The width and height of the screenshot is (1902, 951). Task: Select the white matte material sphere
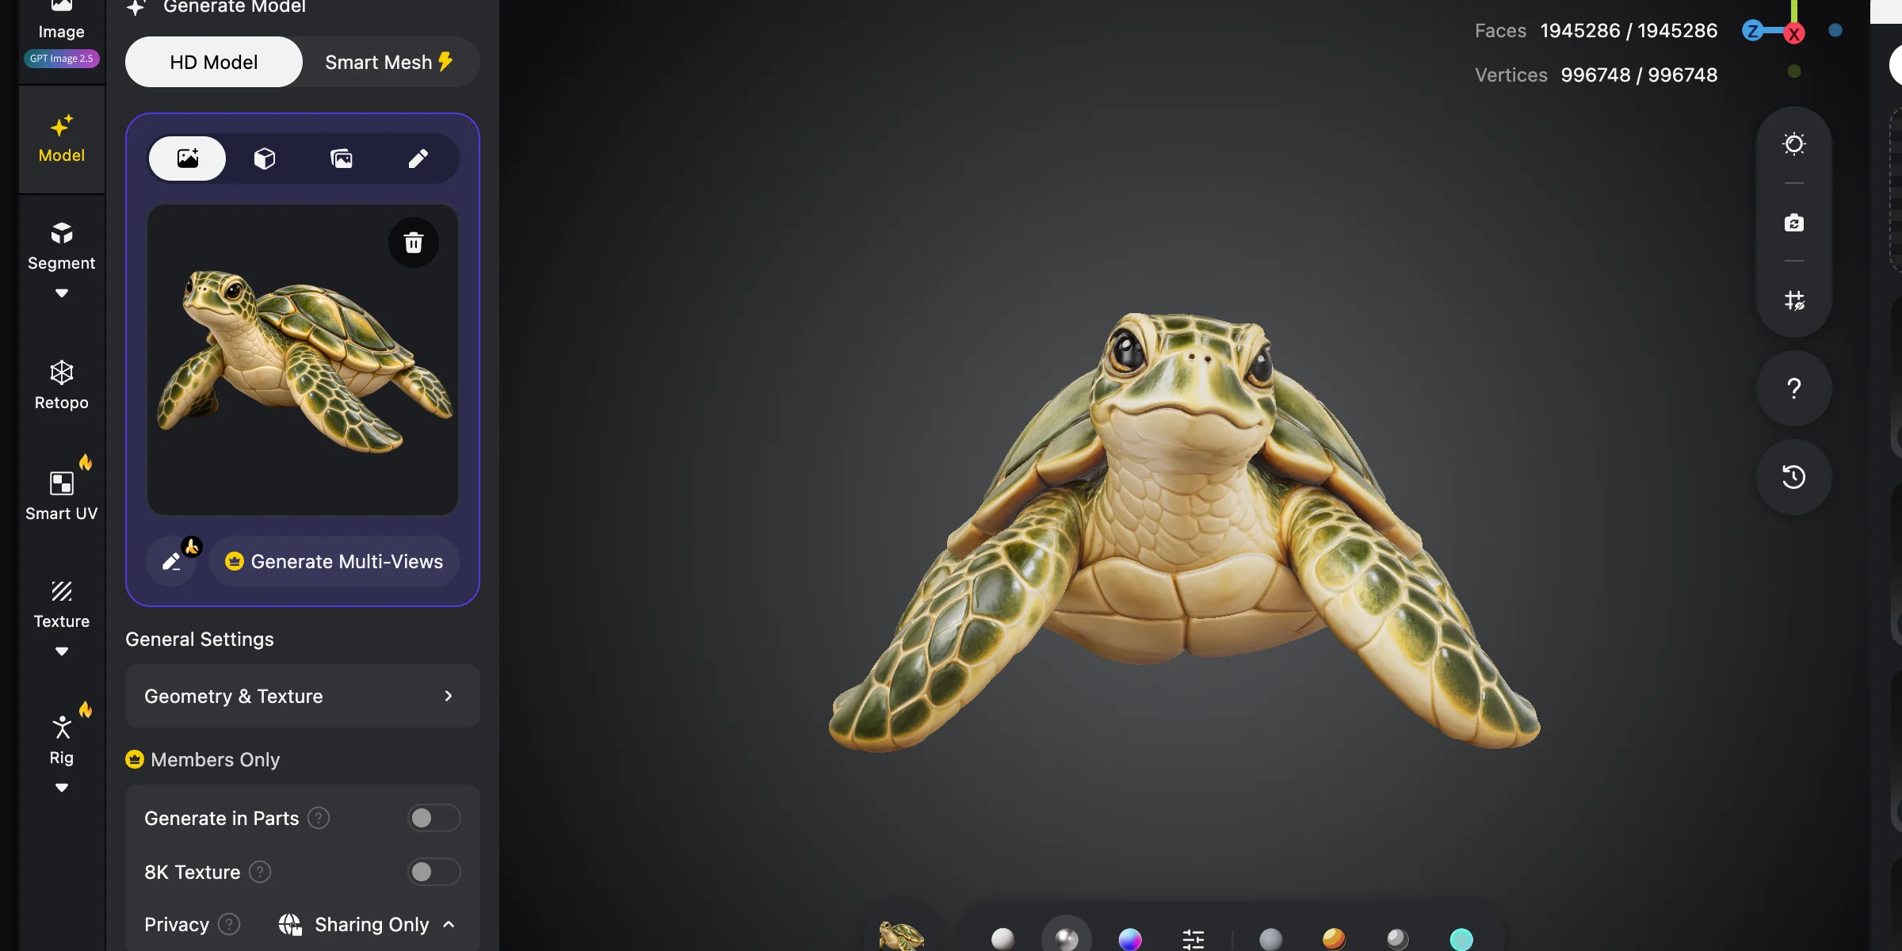pos(1003,939)
